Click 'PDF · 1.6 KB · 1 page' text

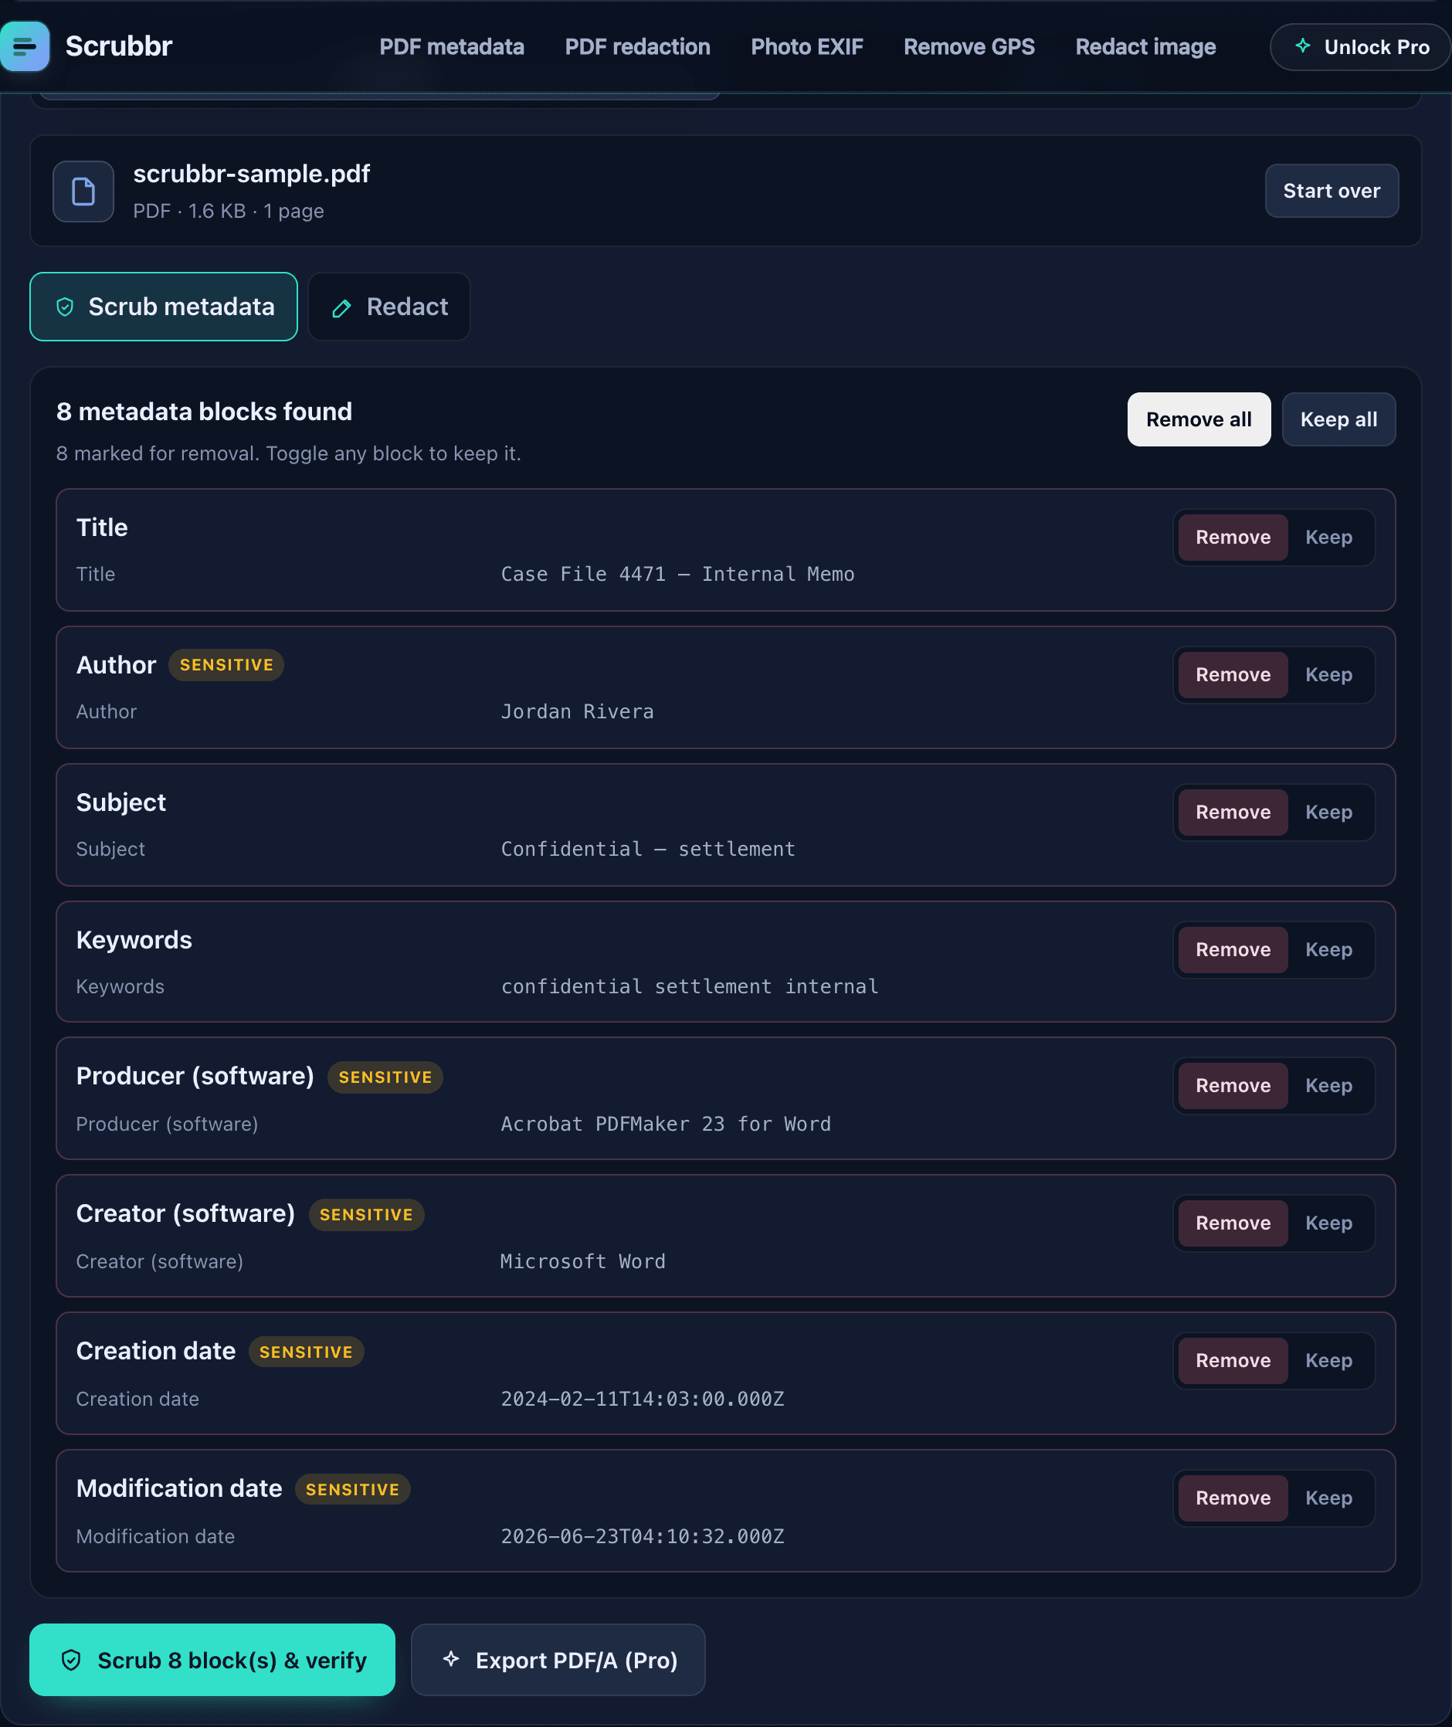click(x=228, y=212)
